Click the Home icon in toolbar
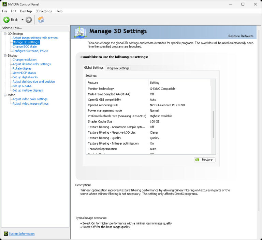The image size is (262, 240). [x=41, y=19]
